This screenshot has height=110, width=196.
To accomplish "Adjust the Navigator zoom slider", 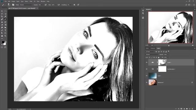I will pyautogui.click(x=169, y=46).
